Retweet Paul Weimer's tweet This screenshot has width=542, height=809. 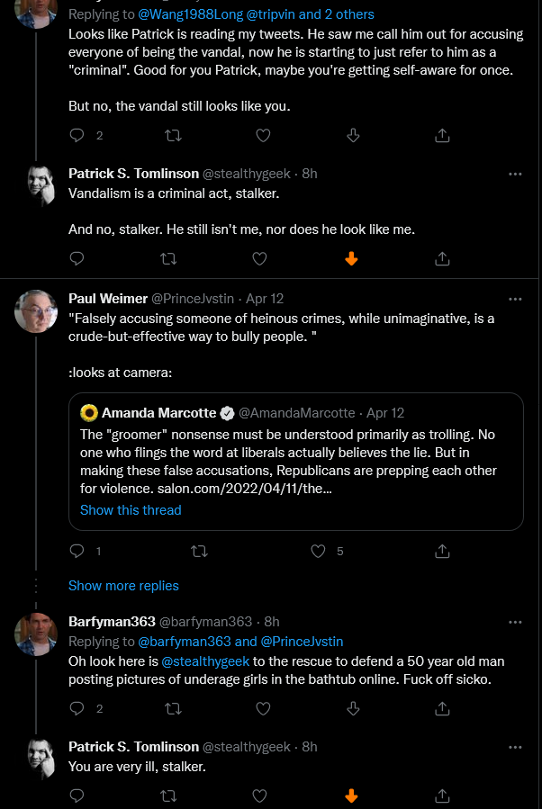pos(199,551)
